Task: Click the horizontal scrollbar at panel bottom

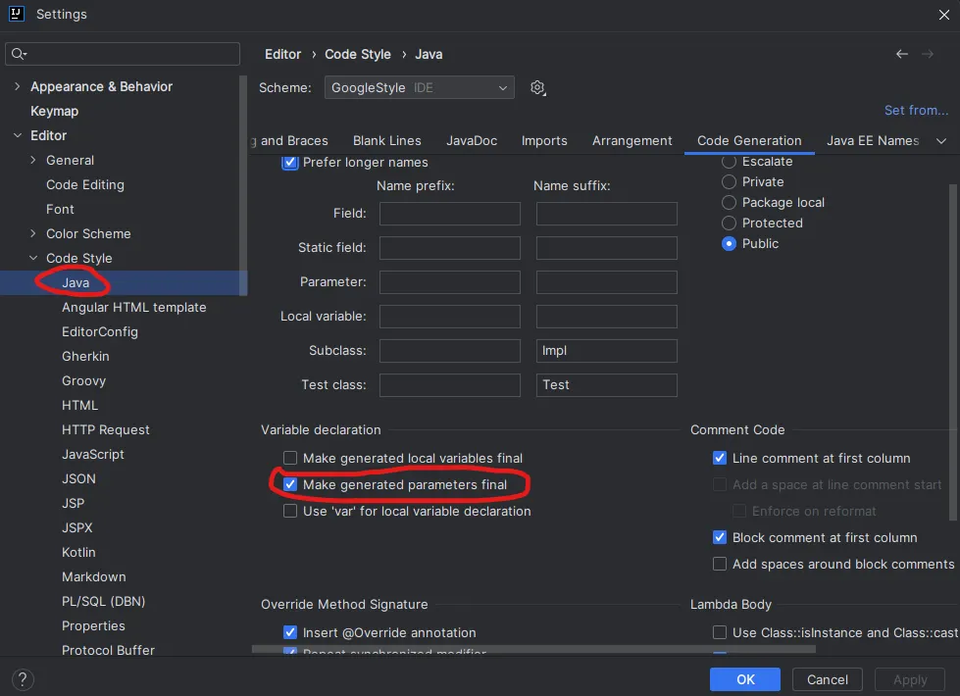Action: [533, 648]
